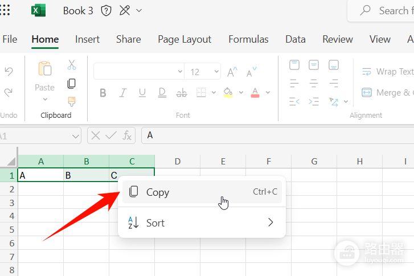Screen dimensions: 414x276
Task: Expand the Orientation dropdown arrow
Action: (x=346, y=102)
